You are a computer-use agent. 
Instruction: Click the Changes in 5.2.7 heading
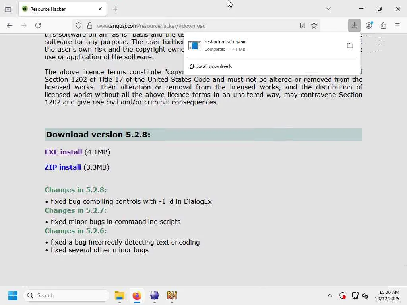coord(76,210)
